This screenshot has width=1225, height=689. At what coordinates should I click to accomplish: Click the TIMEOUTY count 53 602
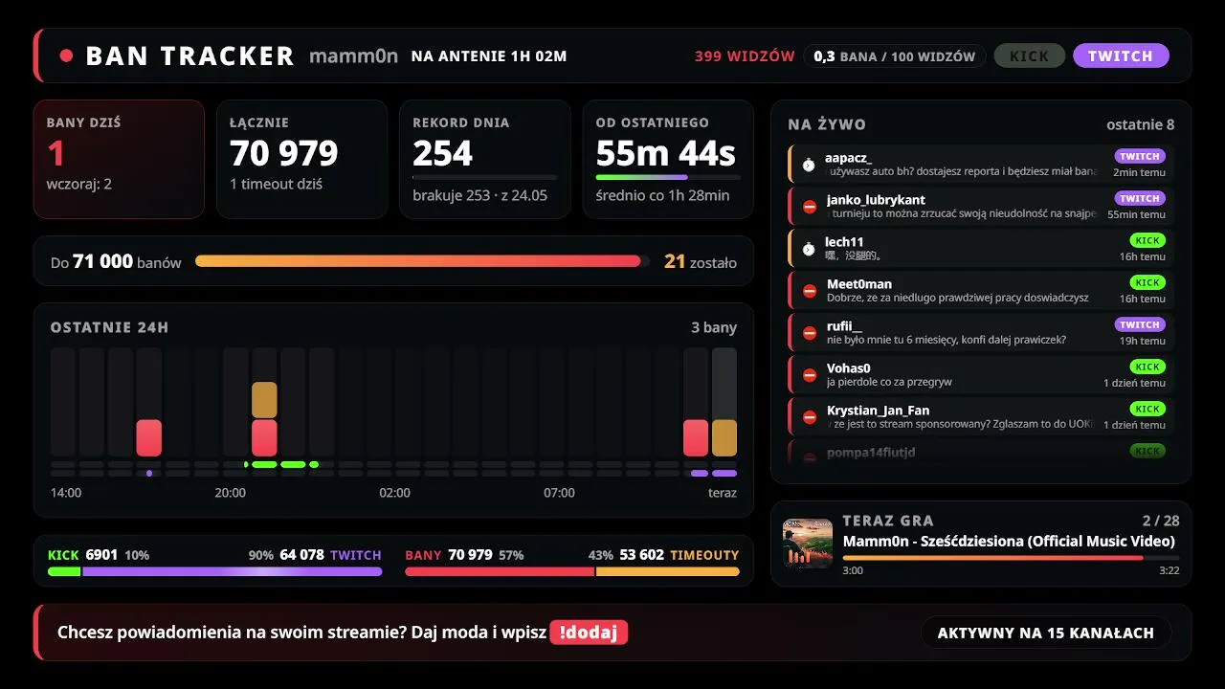(641, 555)
